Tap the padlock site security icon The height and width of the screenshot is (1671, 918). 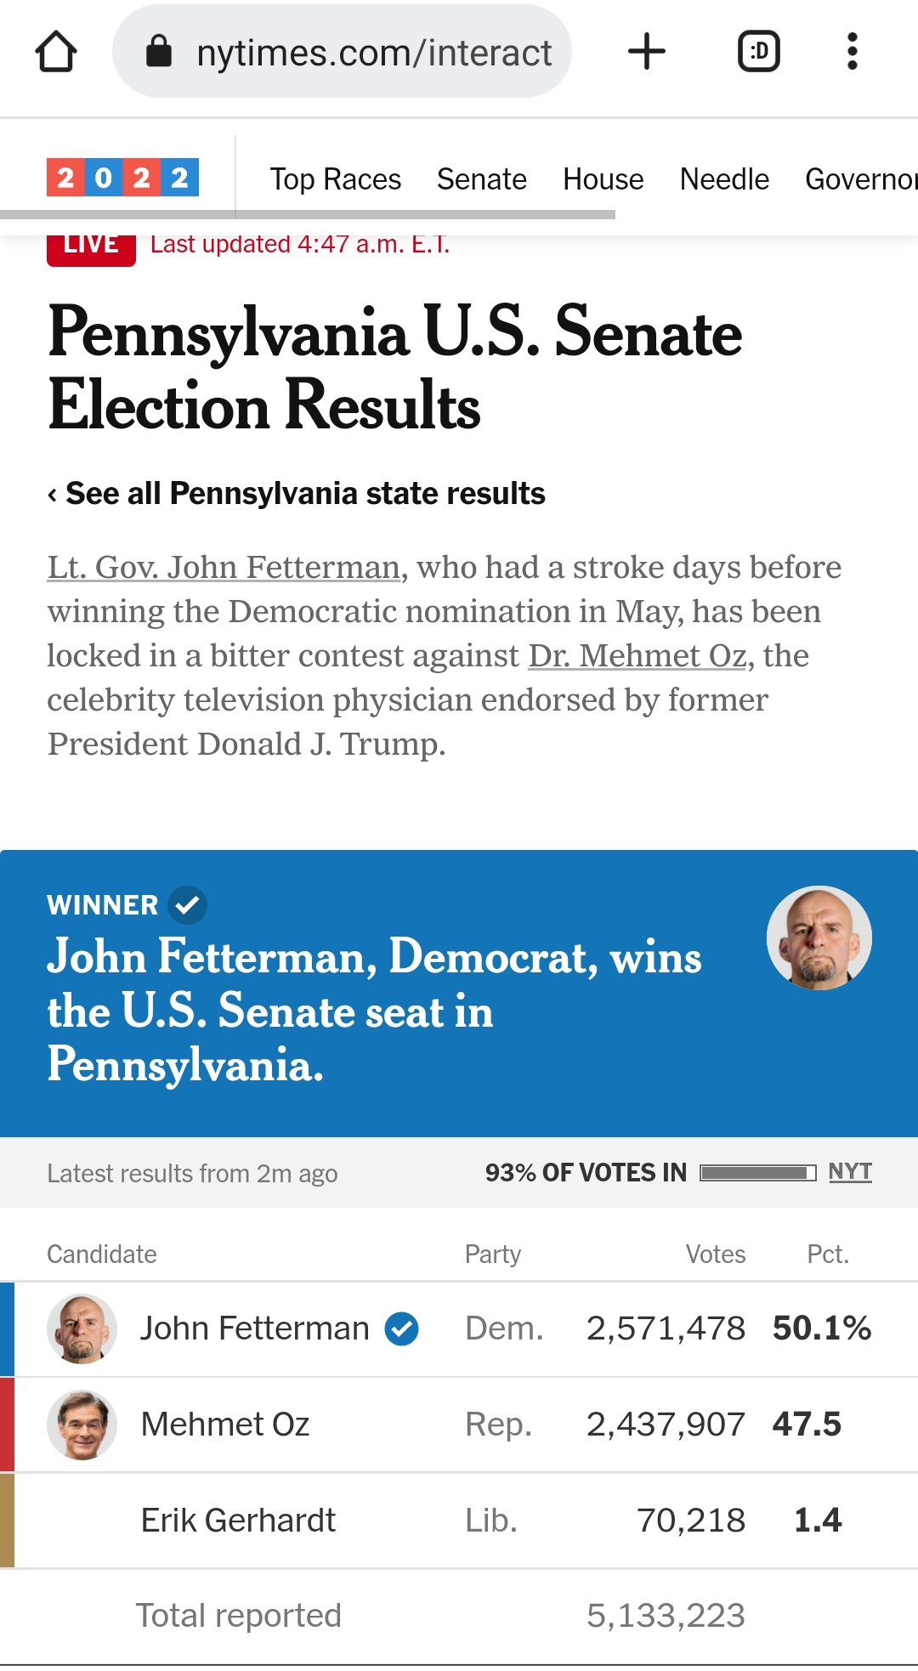(159, 52)
